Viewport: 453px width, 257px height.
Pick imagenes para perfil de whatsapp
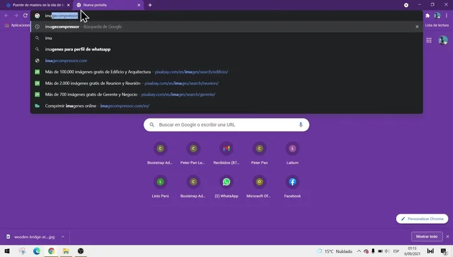226,49
